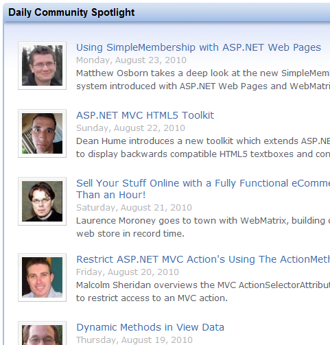Click the Restrict ASP.NET MVC Action's author photo
The image size is (330, 345).
42,277
